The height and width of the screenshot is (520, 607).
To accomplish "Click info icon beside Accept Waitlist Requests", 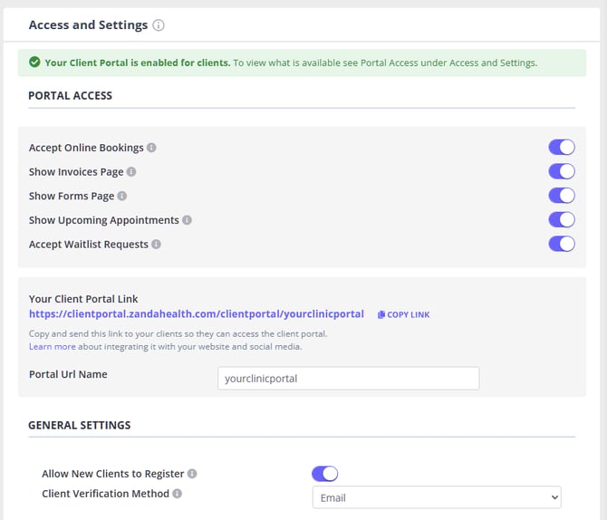I will (x=156, y=245).
